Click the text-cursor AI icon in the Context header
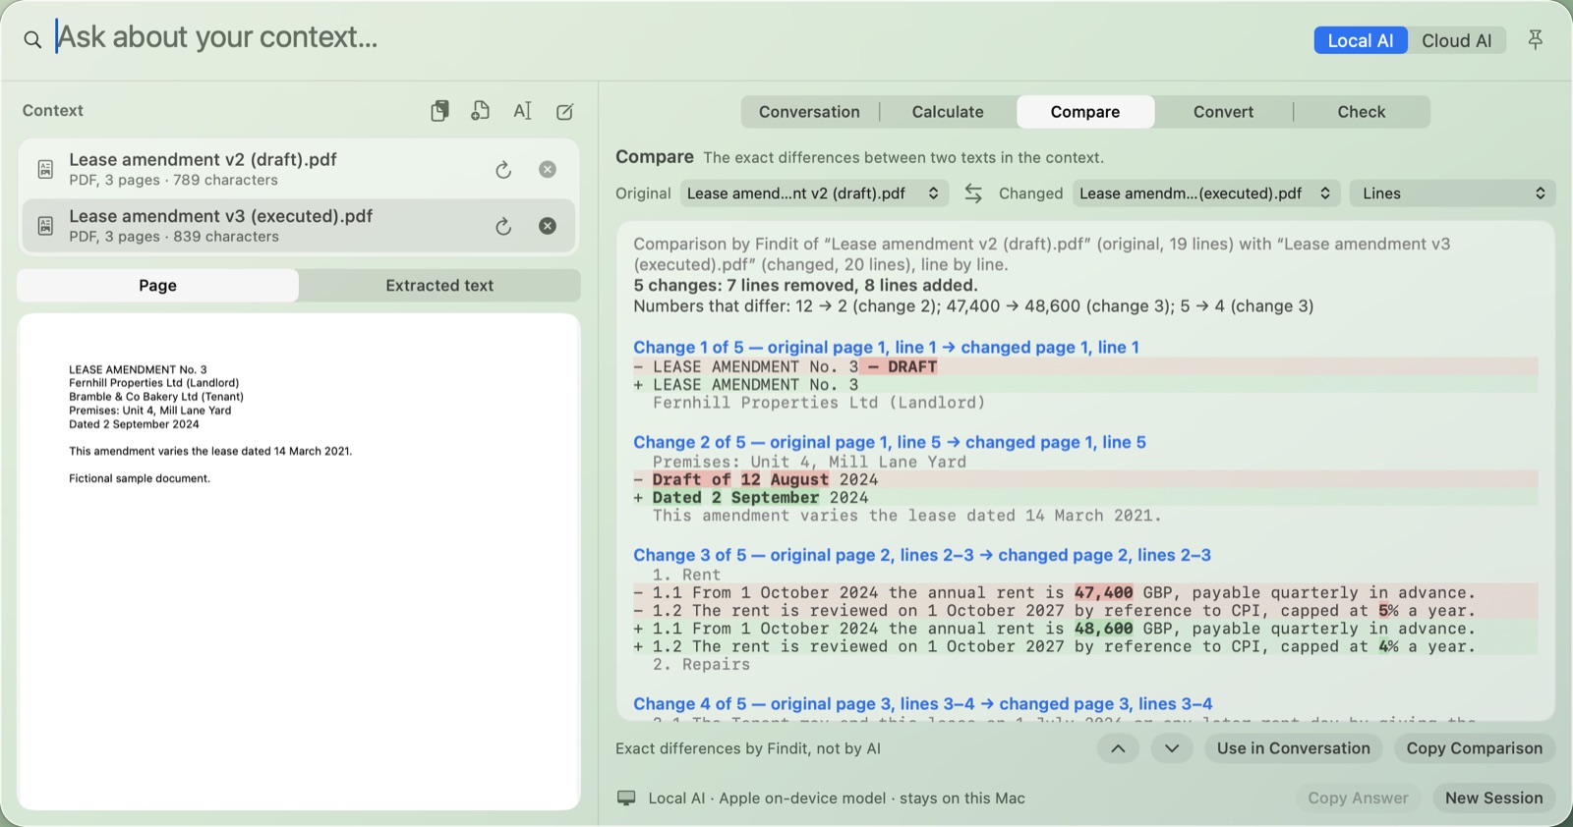 [x=523, y=111]
